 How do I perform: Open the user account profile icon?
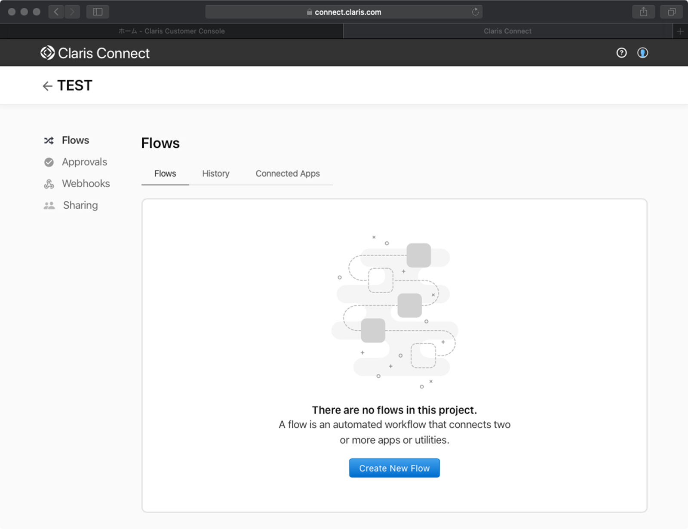point(642,53)
